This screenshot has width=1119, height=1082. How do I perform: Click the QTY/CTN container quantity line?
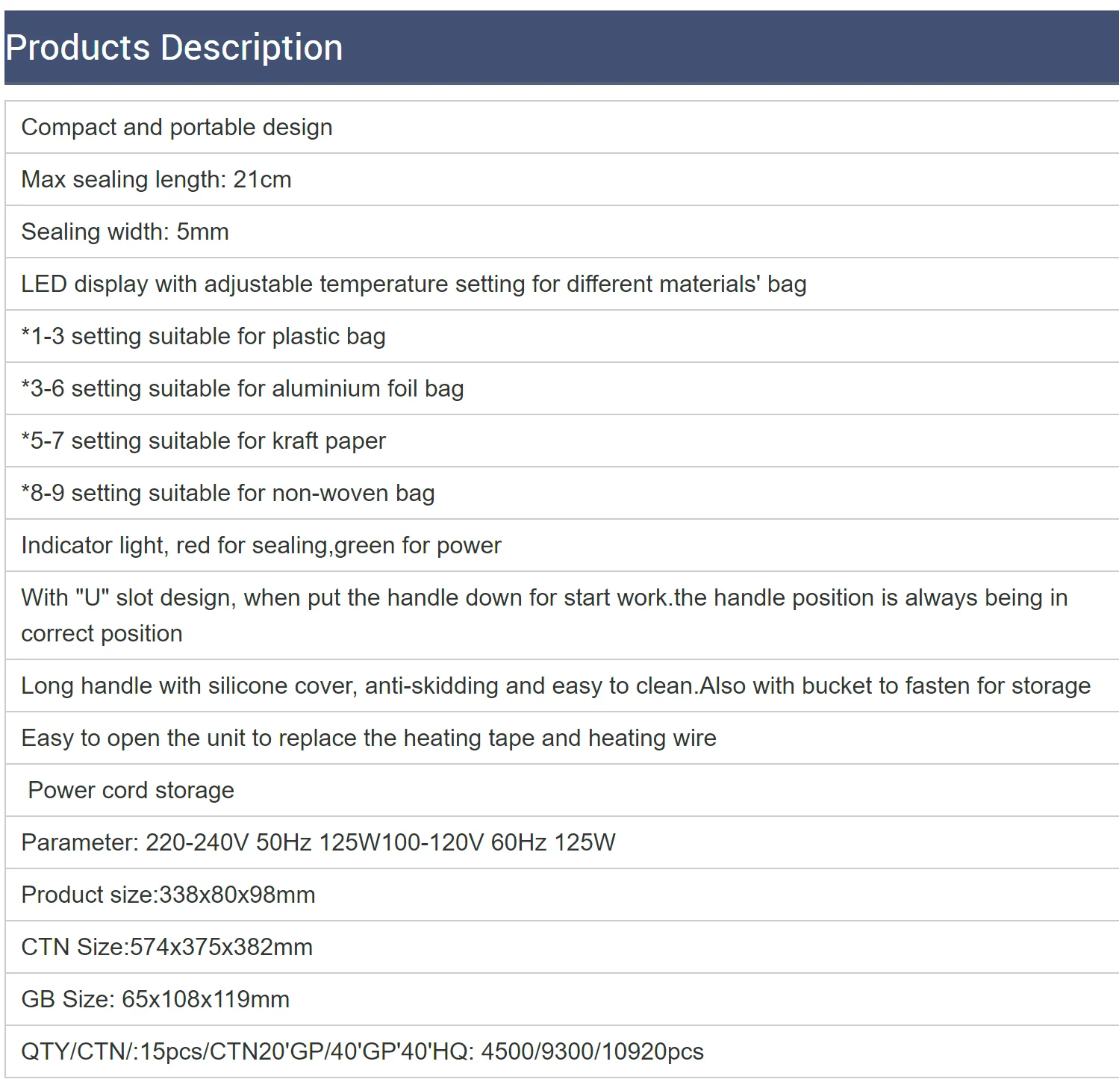[362, 1052]
